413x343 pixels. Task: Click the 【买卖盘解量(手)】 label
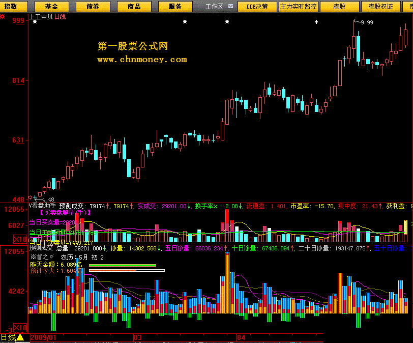[x=65, y=213]
